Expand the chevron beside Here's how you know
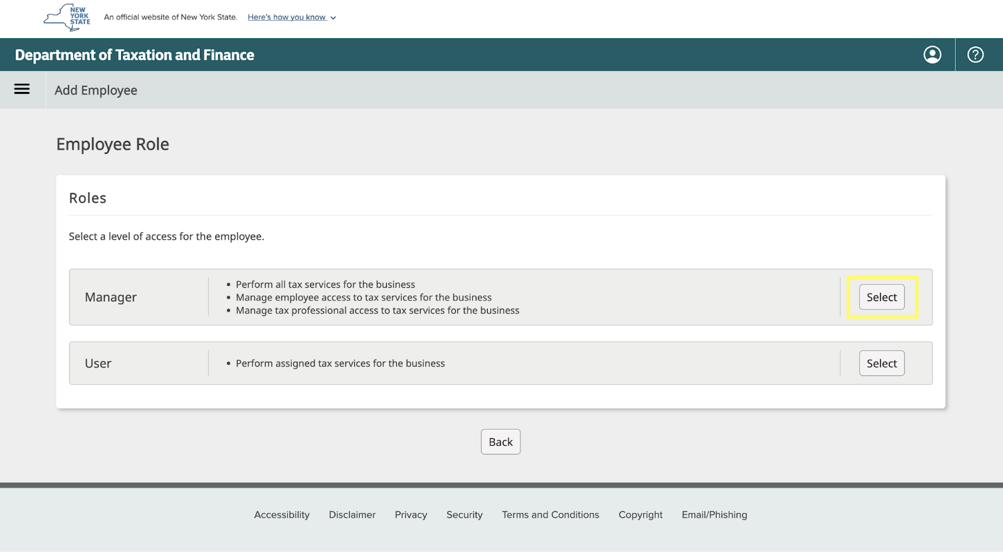 333,18
